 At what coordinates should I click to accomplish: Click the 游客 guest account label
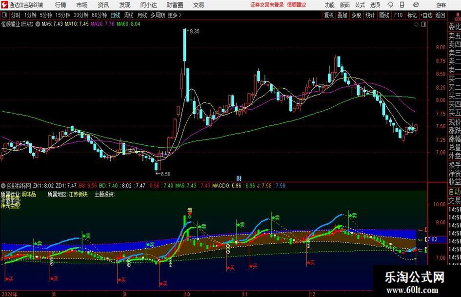(441, 5)
